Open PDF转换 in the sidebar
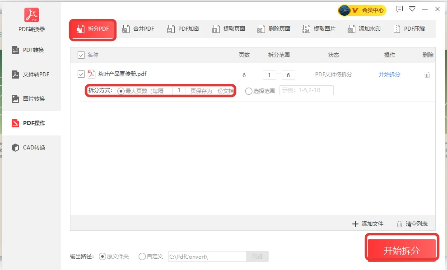The width and height of the screenshot is (447, 270). click(32, 50)
